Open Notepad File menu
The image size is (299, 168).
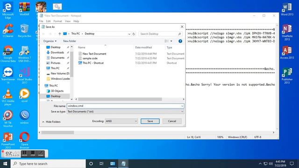[41, 21]
